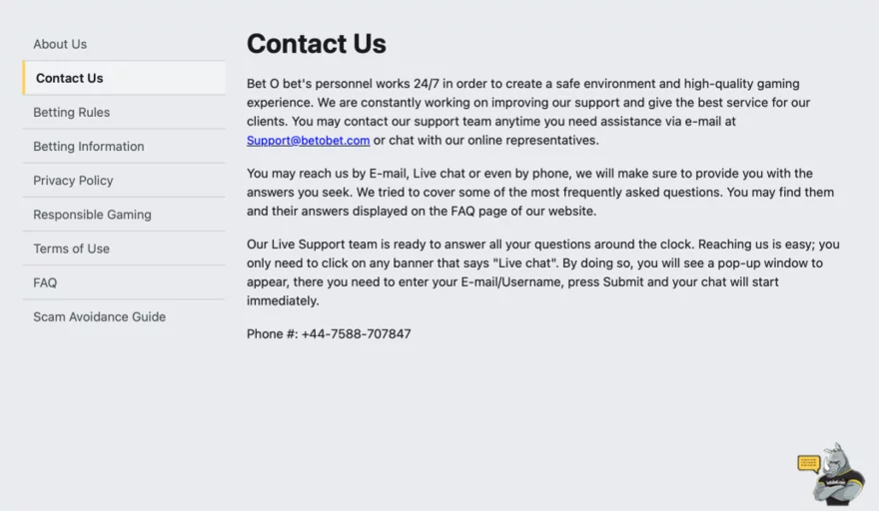Open the Scam Avoidance Guide
The image size is (879, 511).
coord(123,317)
